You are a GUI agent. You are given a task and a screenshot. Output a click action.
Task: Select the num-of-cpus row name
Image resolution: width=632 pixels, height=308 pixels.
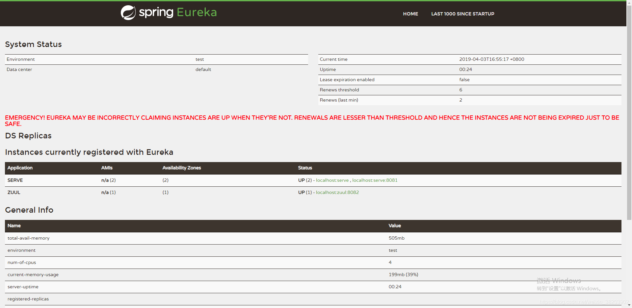(22, 262)
